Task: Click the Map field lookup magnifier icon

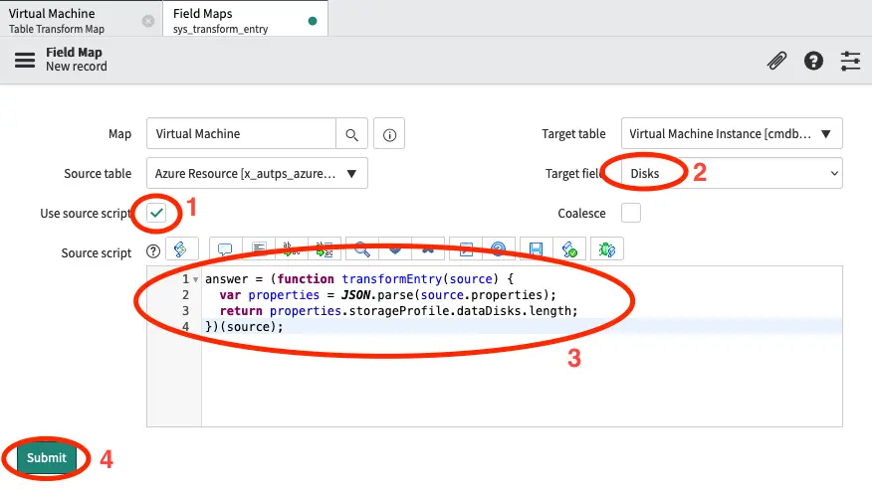Action: click(351, 134)
